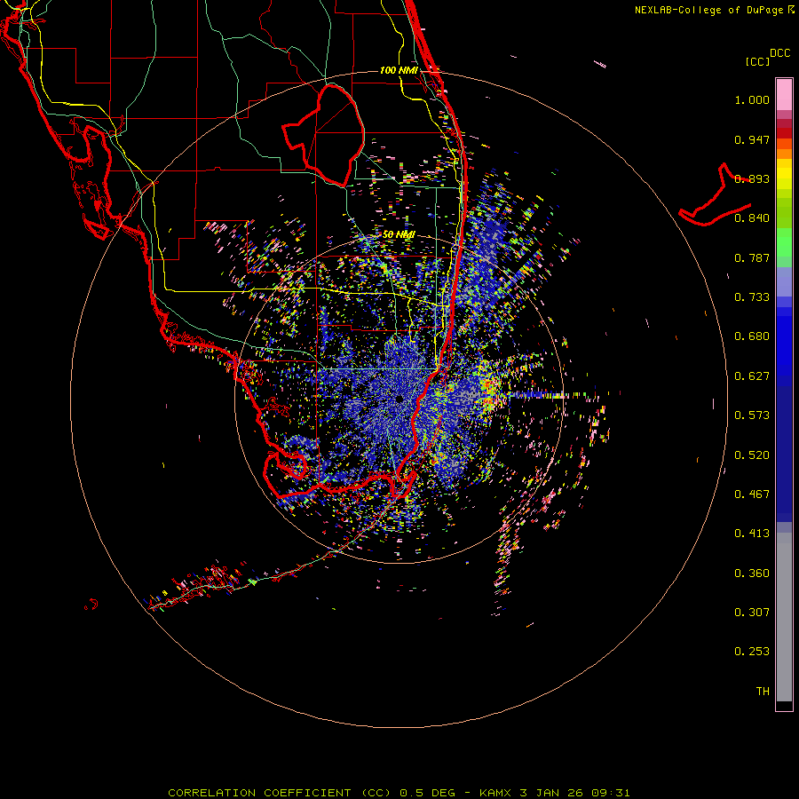Click the 0.627 legend value
Image resolution: width=799 pixels, height=799 pixels.
pyautogui.click(x=752, y=376)
